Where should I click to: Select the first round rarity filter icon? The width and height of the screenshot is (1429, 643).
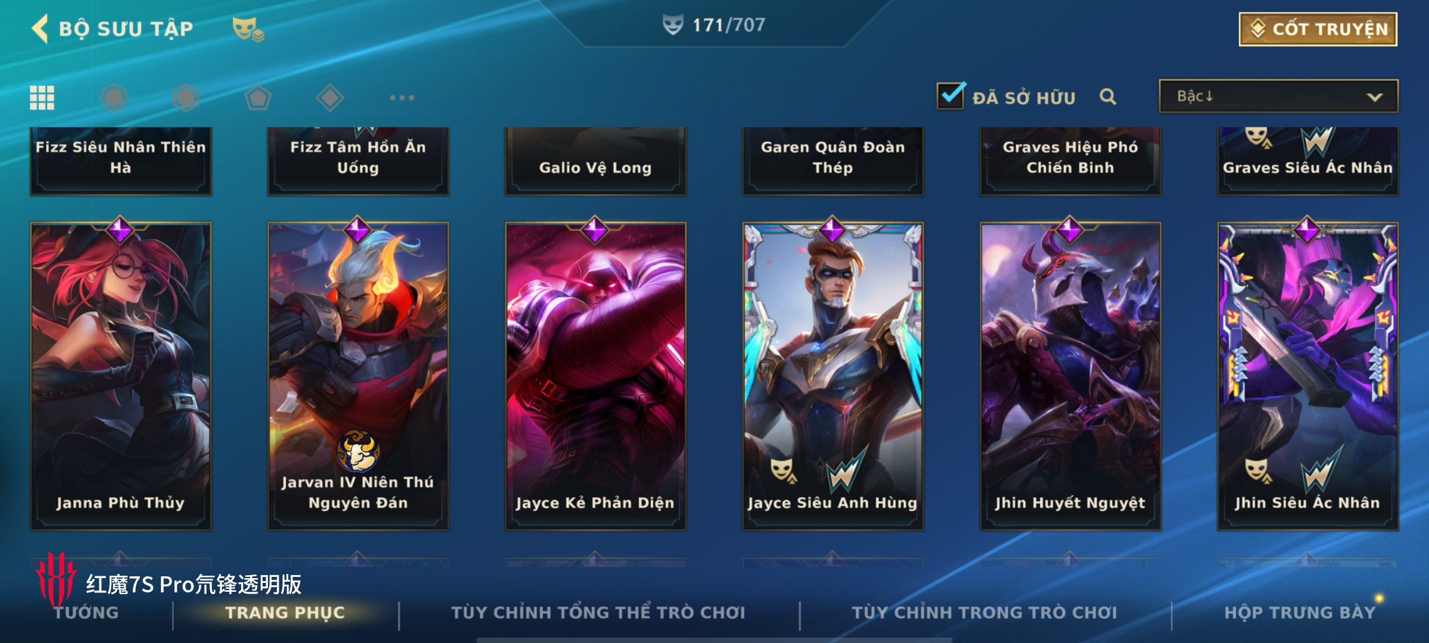(114, 98)
